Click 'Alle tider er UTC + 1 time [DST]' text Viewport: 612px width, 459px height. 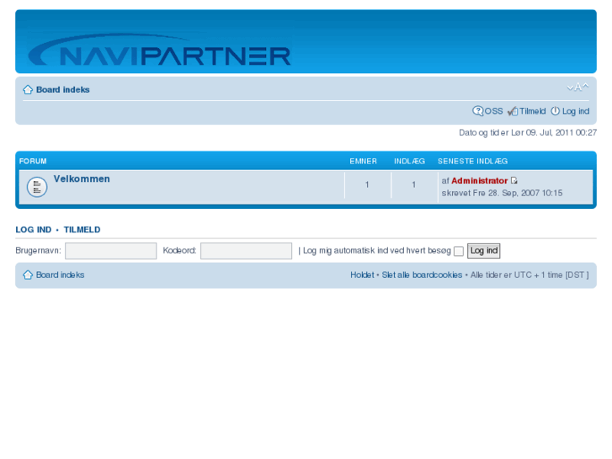[530, 275]
